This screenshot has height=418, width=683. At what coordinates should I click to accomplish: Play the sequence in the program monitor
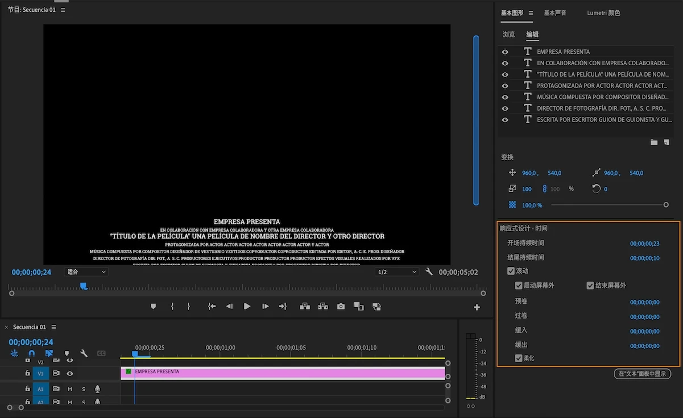[247, 307]
